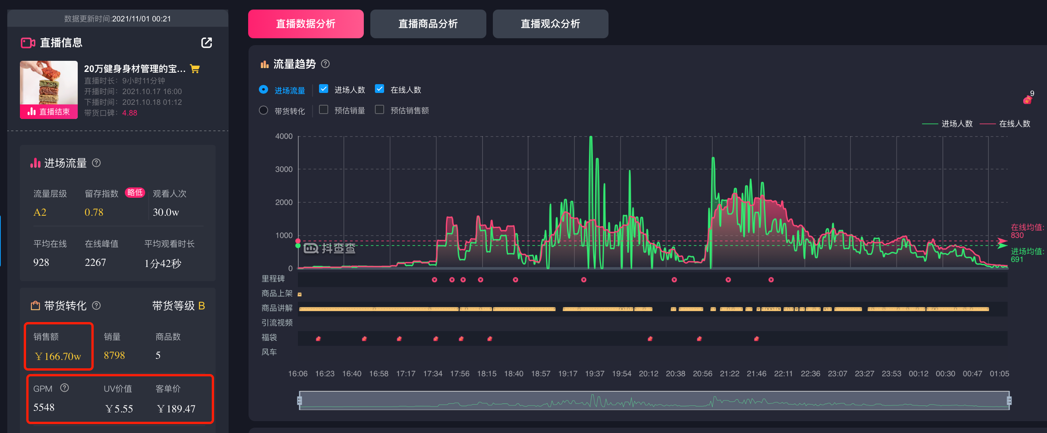Switch to the 直播商品分析 tab
Screen dimensions: 1047x433
pos(428,24)
